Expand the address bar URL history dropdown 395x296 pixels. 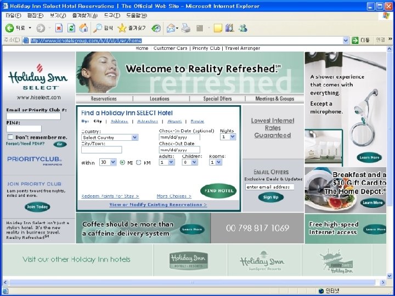[x=346, y=40]
